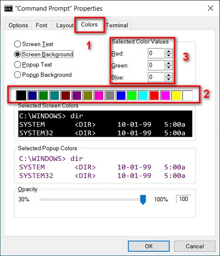Decrease the Red value with down arrow

168,55
